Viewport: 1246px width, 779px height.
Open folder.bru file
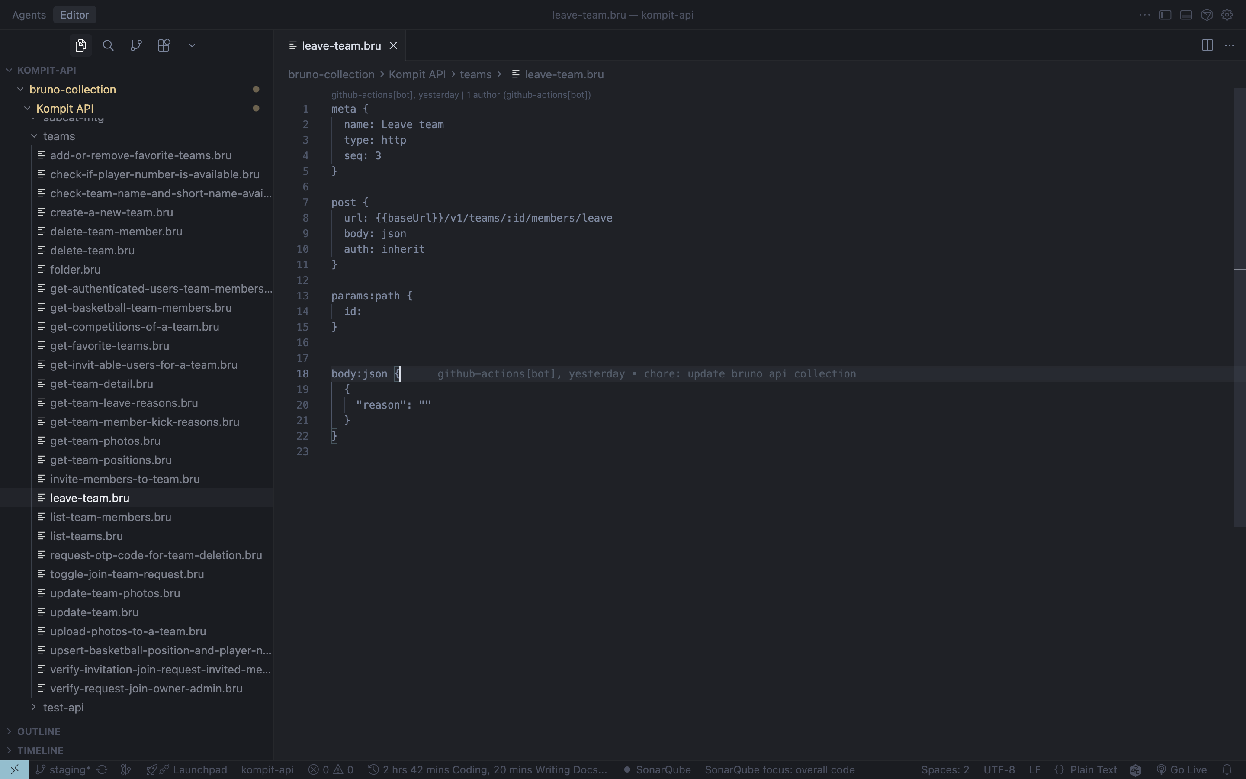136,270
